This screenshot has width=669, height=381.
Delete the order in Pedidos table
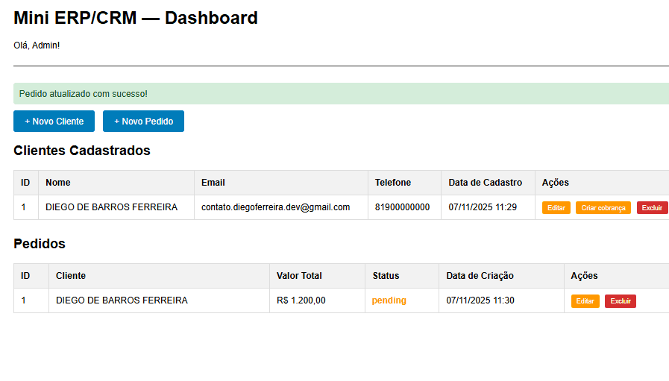(620, 301)
